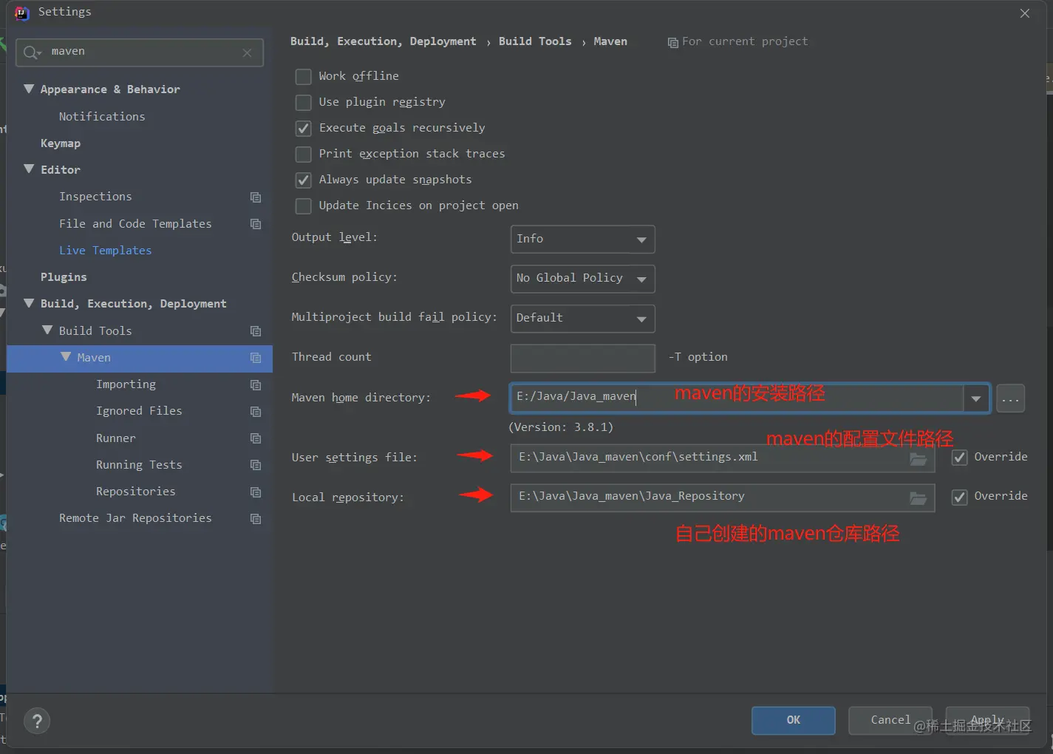
Task: Select File and Code Templates item
Action: [x=135, y=224]
